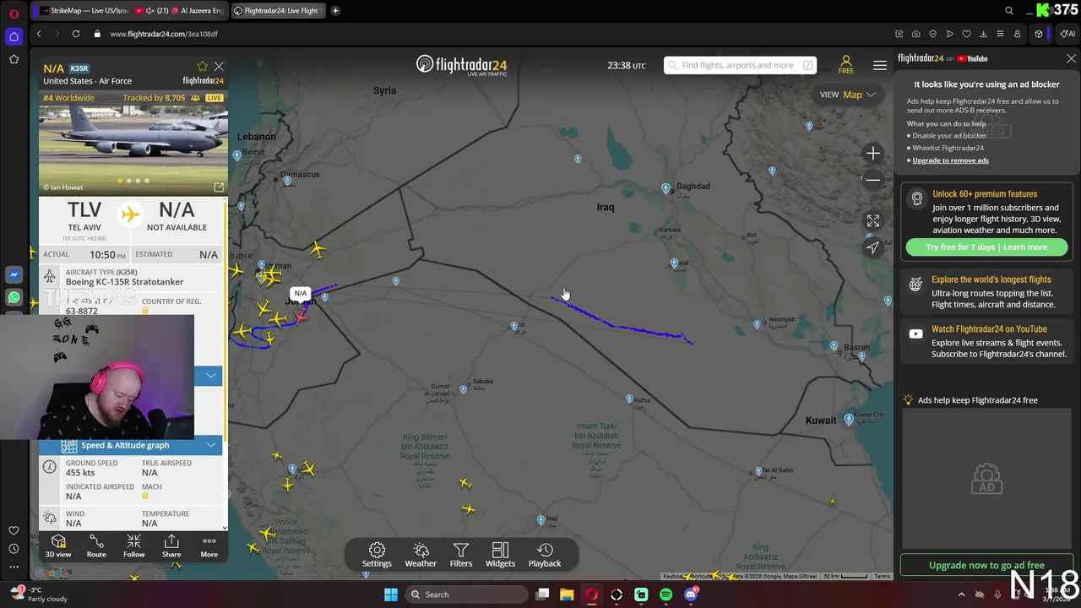Show the flight Route
This screenshot has height=608, width=1081.
click(96, 546)
